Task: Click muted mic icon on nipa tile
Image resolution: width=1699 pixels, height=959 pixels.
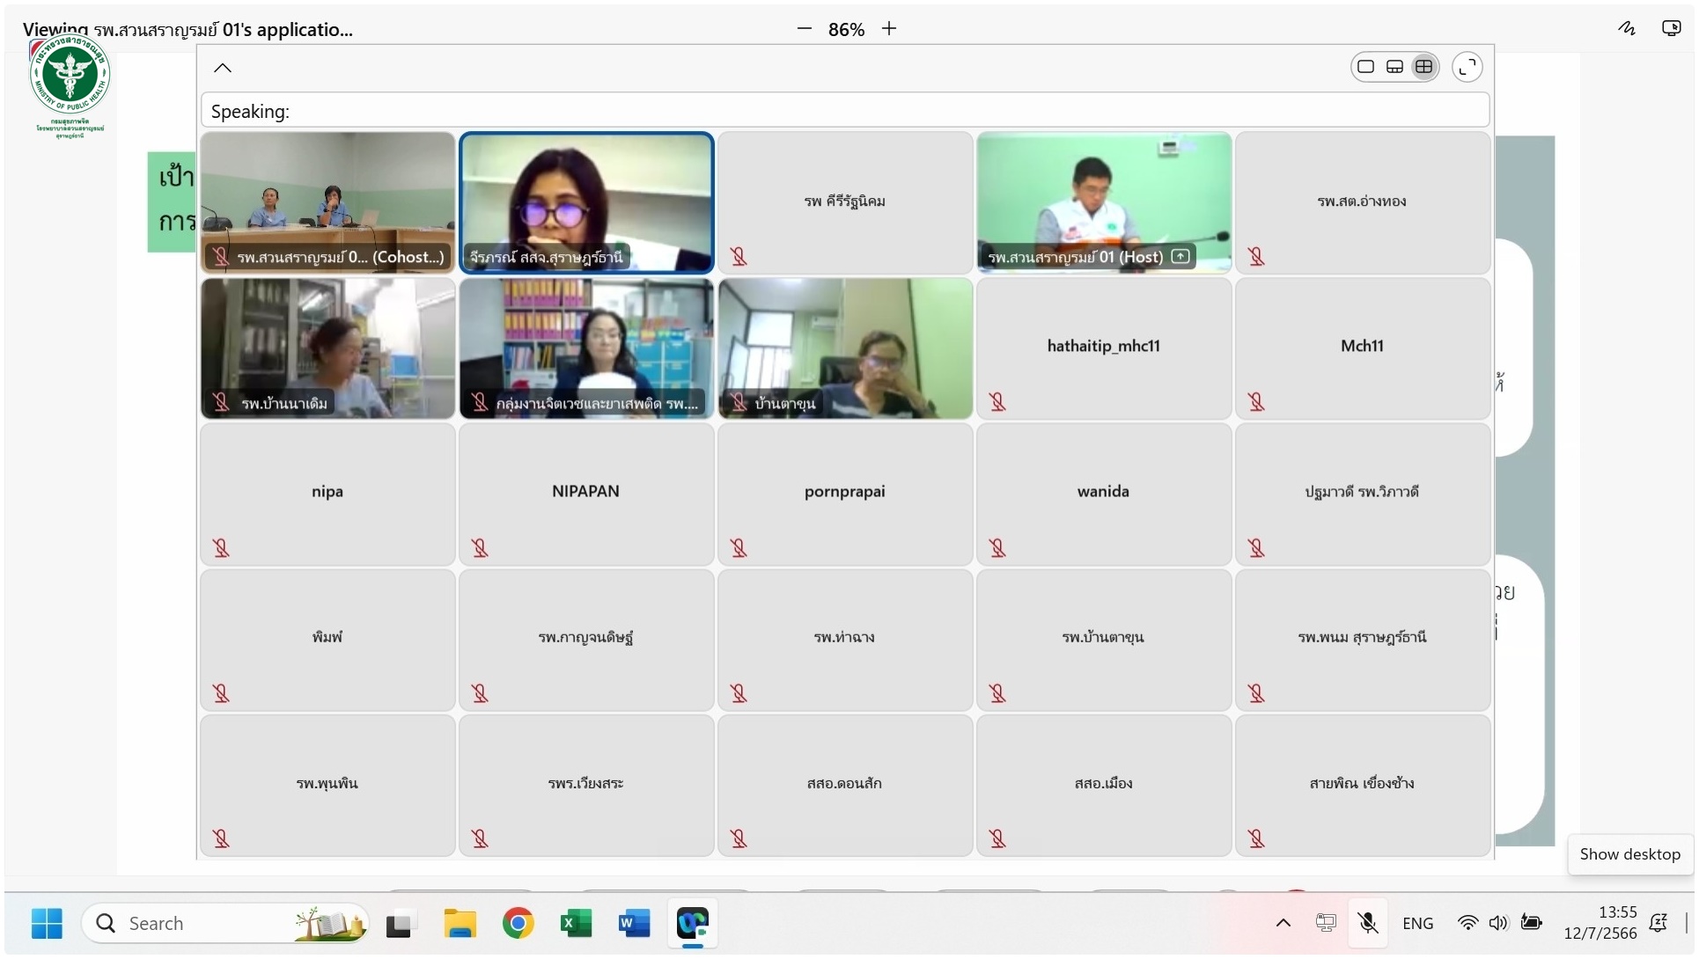Action: 221,548
